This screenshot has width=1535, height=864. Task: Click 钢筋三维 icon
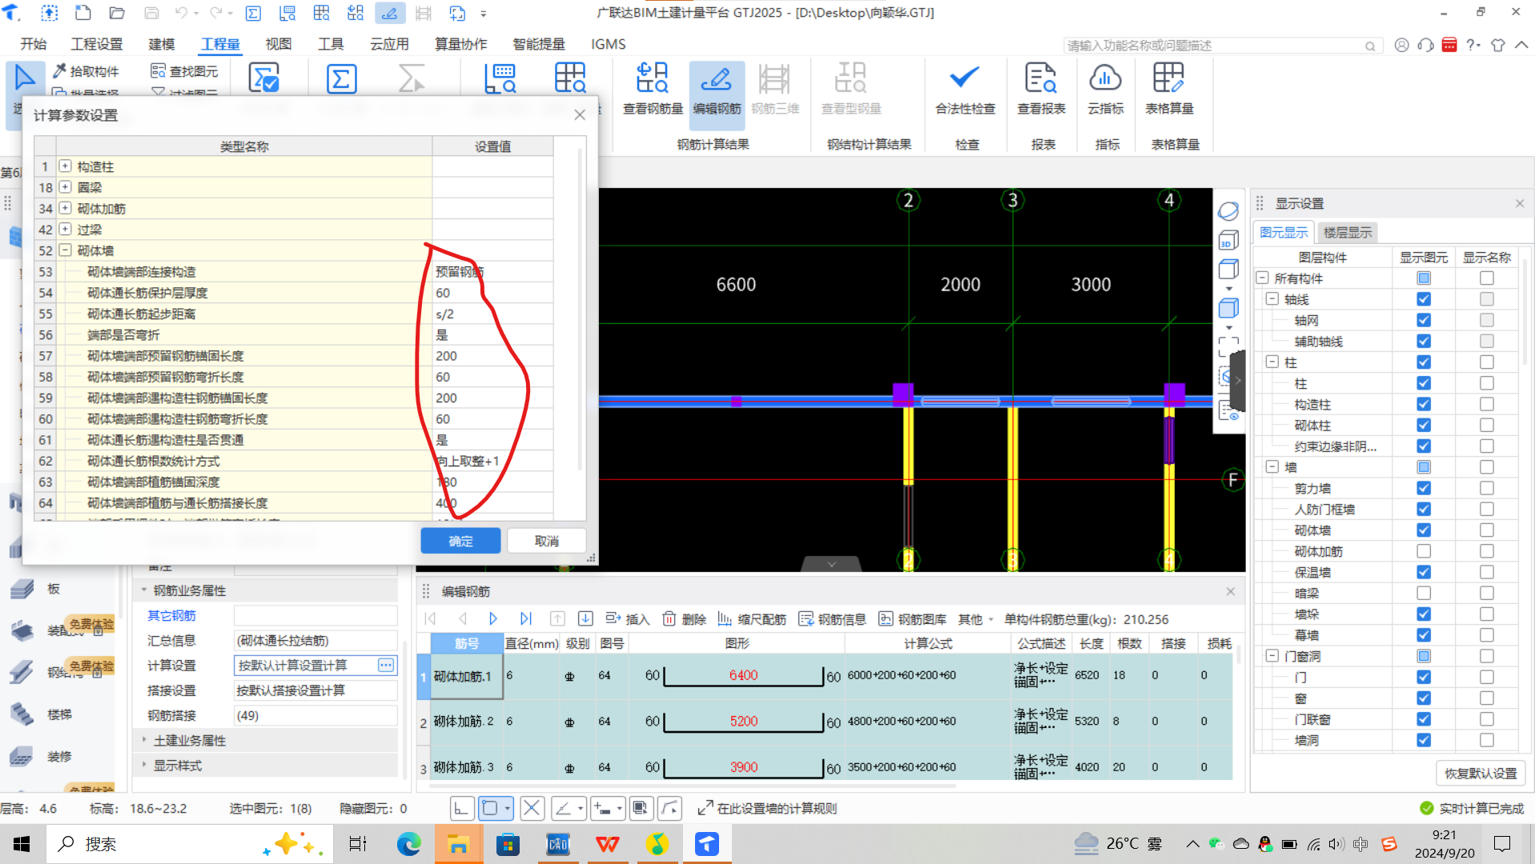click(774, 88)
